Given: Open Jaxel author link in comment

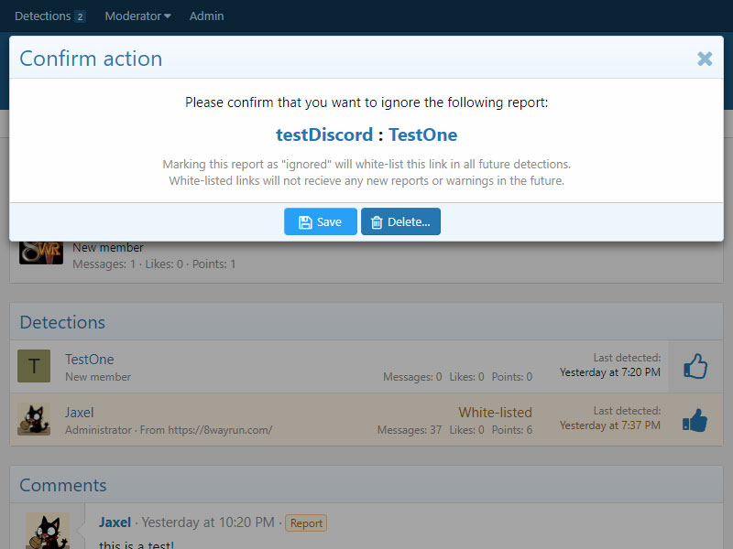Looking at the screenshot, I should click(115, 522).
